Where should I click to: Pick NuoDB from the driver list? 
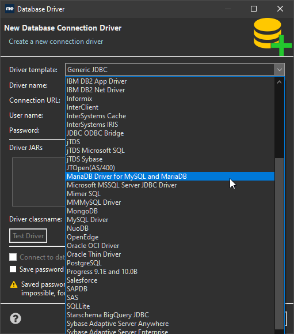coord(170,228)
